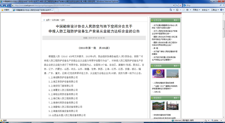Viewport: 225px width, 123px height.
Task: Open notice 关于推广使用人民防空警报手语的通知
Action: (x=165, y=53)
